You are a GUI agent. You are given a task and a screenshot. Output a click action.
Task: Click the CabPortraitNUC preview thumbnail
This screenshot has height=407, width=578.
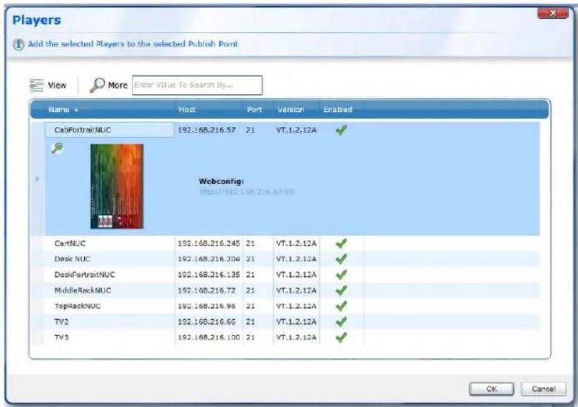(x=117, y=186)
